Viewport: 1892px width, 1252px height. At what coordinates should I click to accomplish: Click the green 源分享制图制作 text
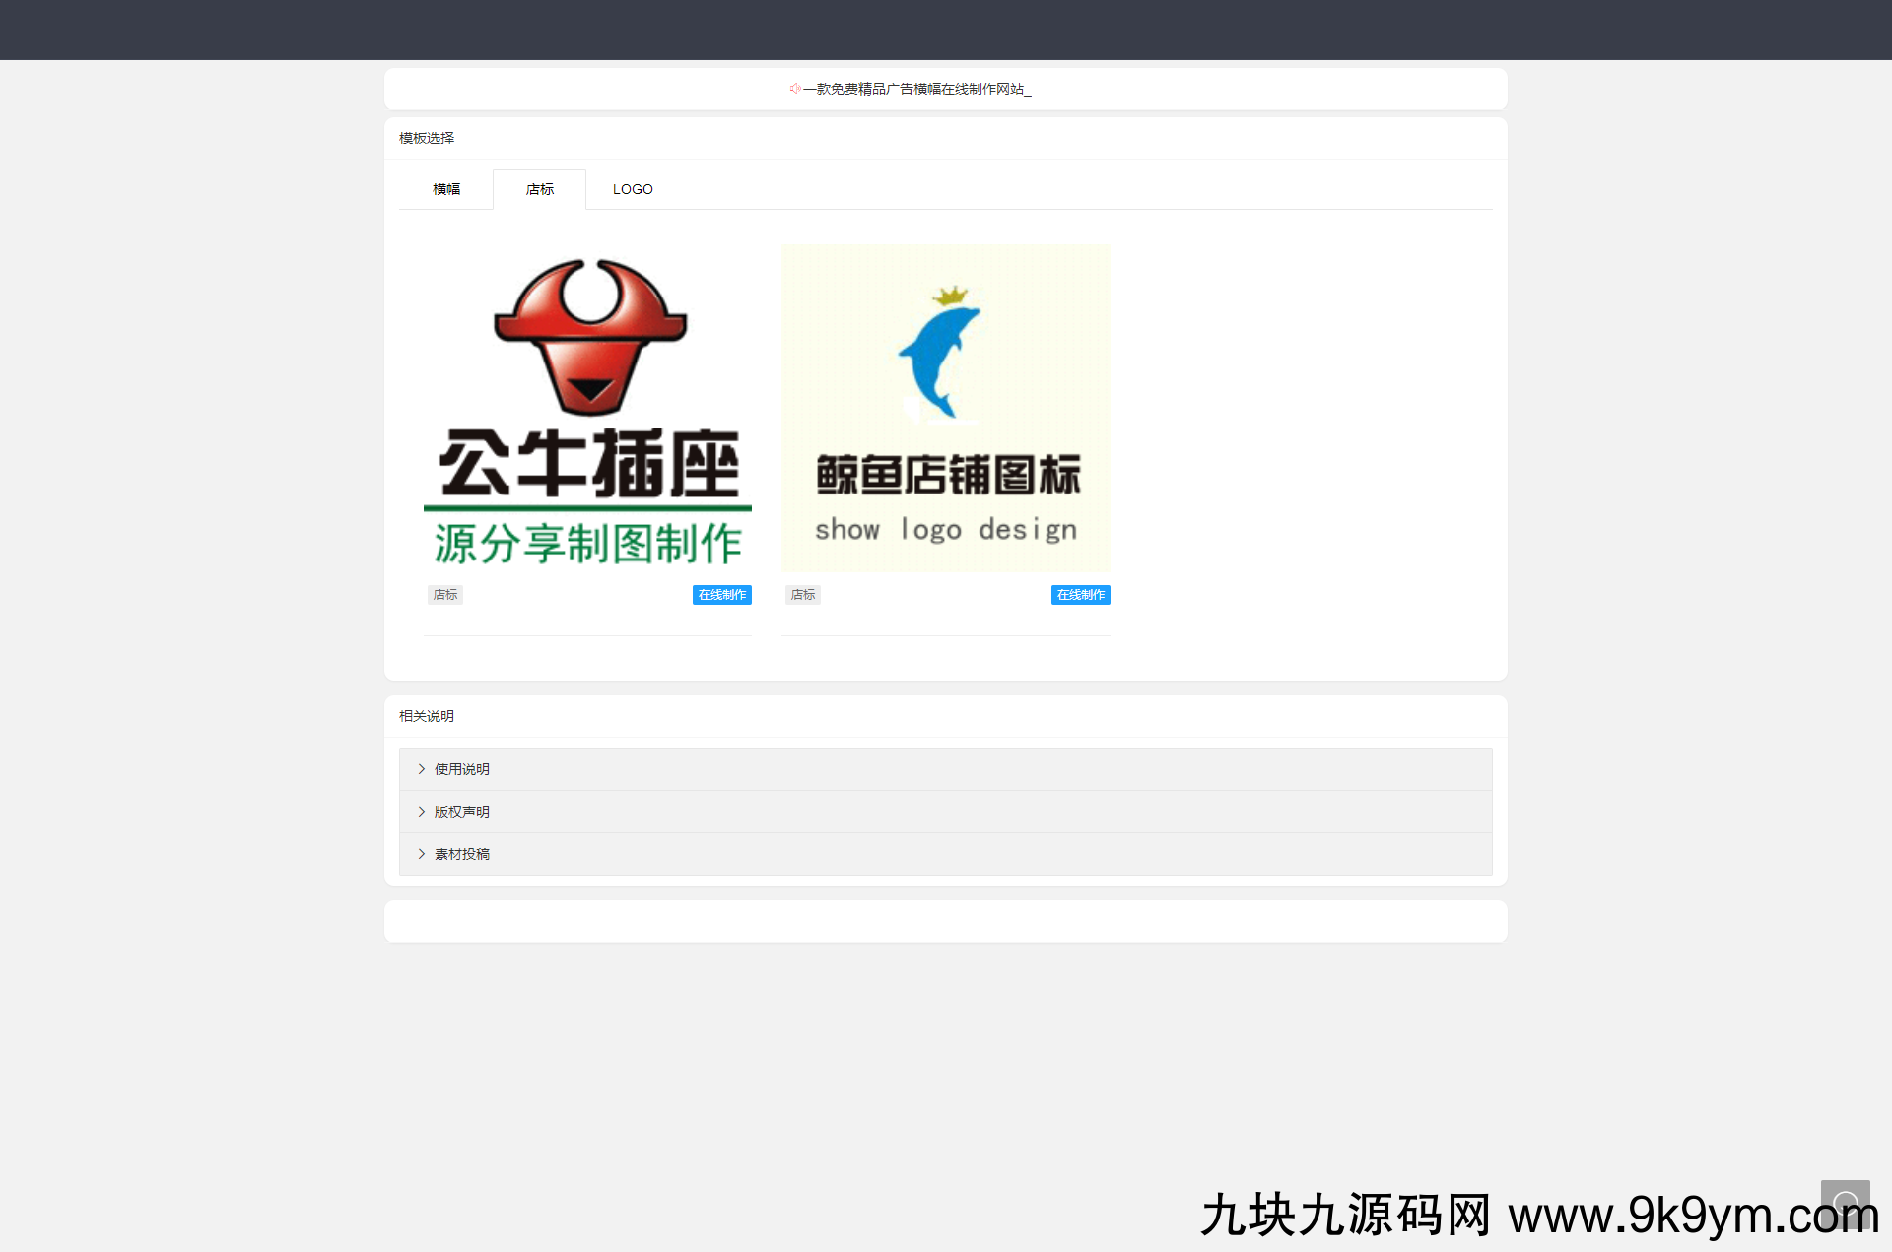pyautogui.click(x=587, y=544)
